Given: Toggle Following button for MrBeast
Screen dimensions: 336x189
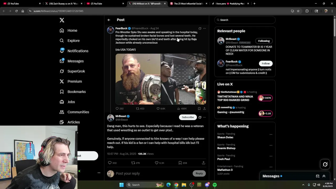Looking at the screenshot, I should point(264,41).
